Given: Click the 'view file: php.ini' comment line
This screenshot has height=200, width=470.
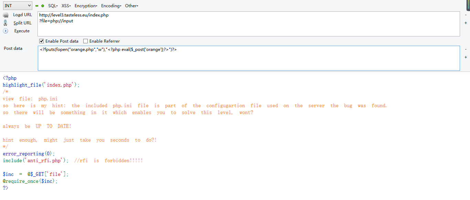Looking at the screenshot, I should click(30, 99).
